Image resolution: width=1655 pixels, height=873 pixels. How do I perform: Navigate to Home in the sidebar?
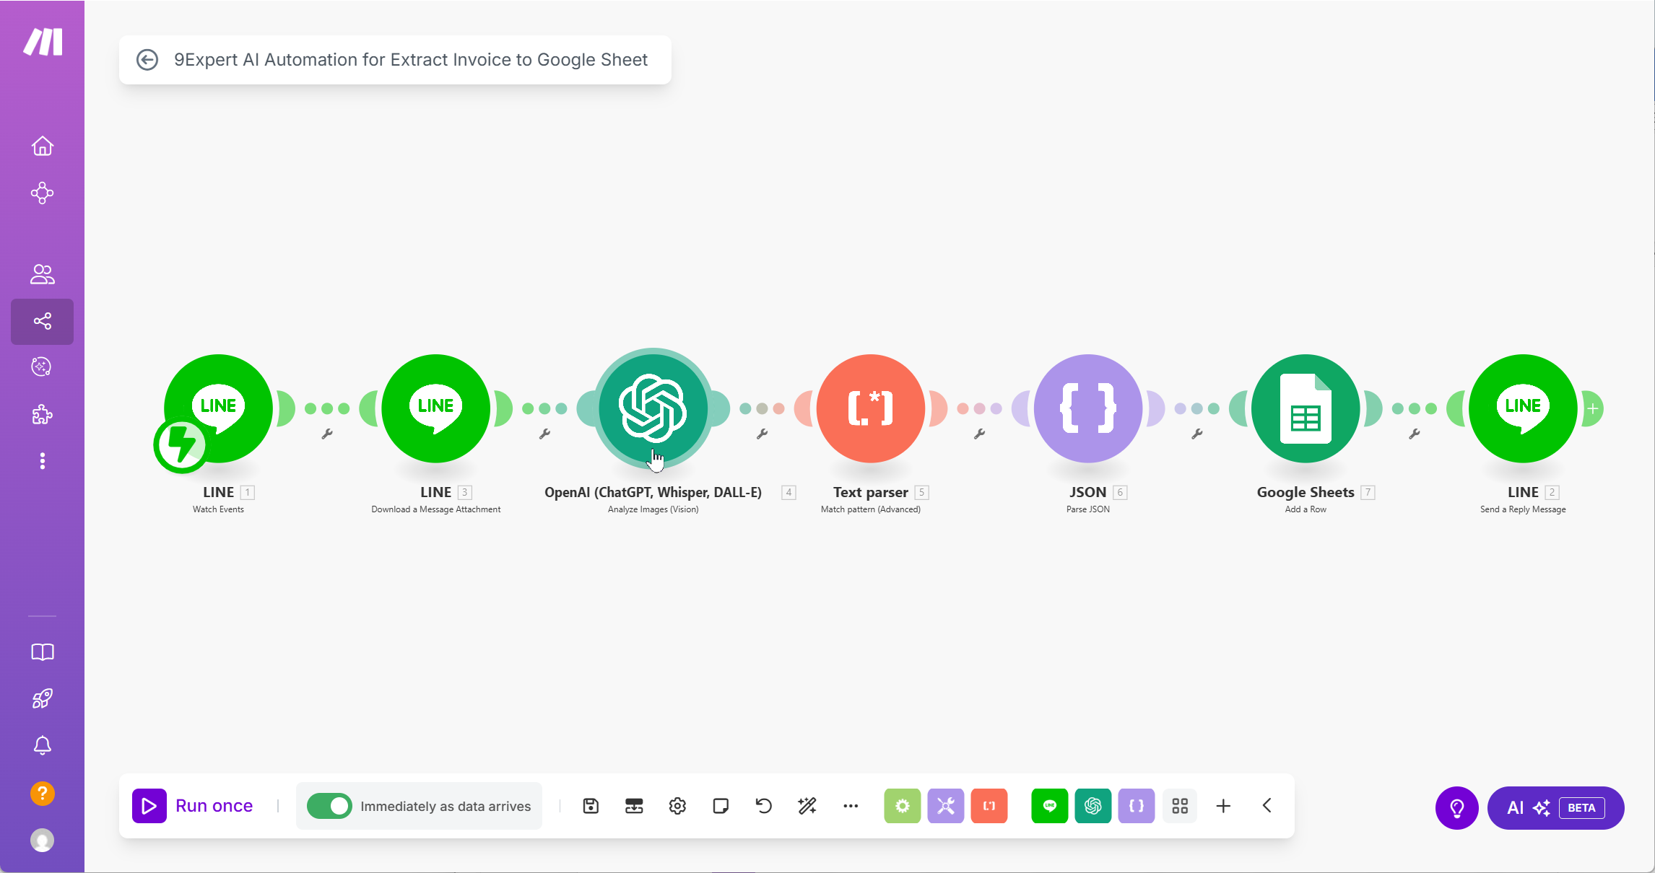coord(42,145)
